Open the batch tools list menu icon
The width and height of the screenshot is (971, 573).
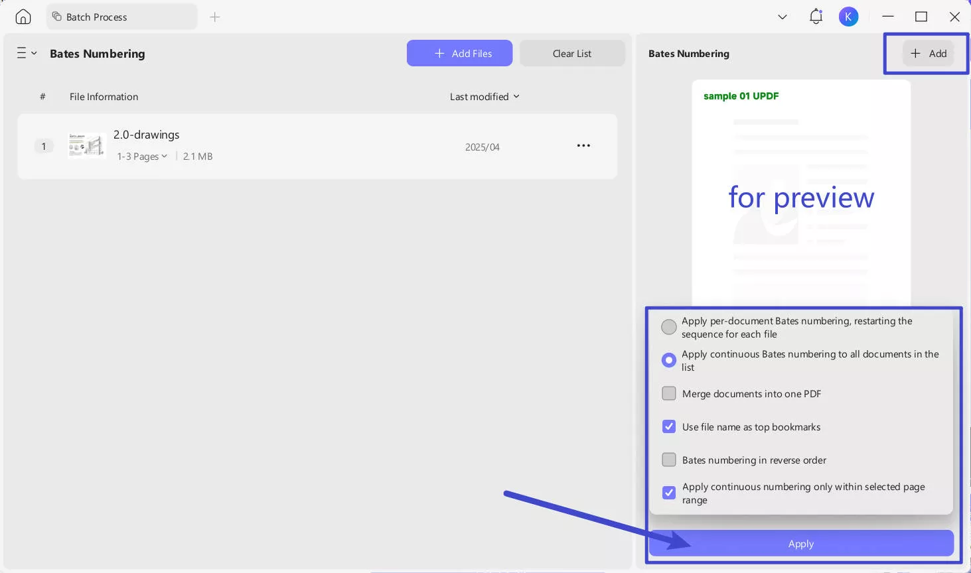(26, 53)
